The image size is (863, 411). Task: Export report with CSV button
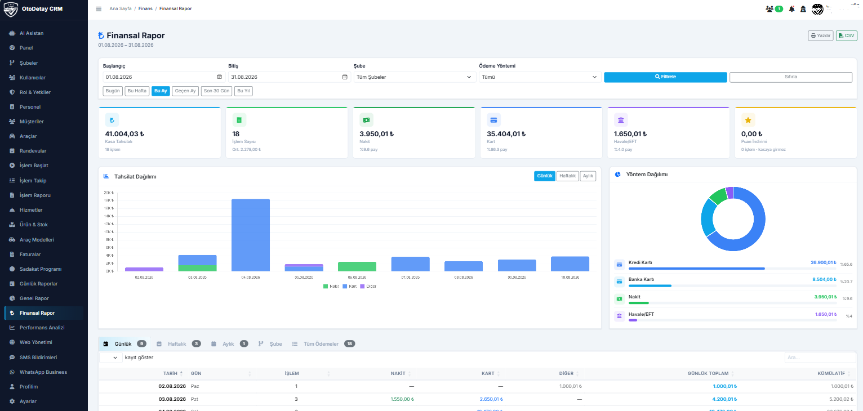[x=846, y=35]
